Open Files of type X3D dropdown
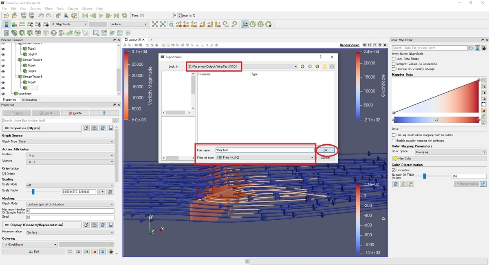Viewport: 489px width, 265px height. coord(265,157)
